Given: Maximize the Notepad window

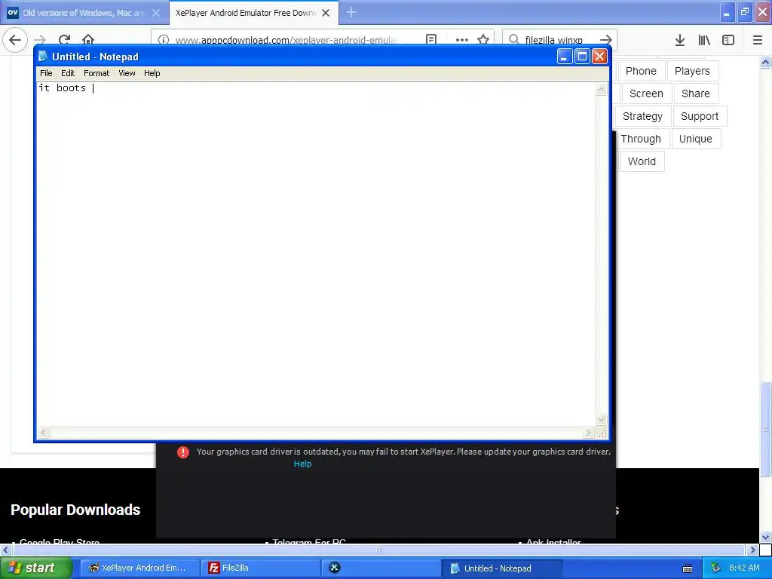Looking at the screenshot, I should click(582, 57).
